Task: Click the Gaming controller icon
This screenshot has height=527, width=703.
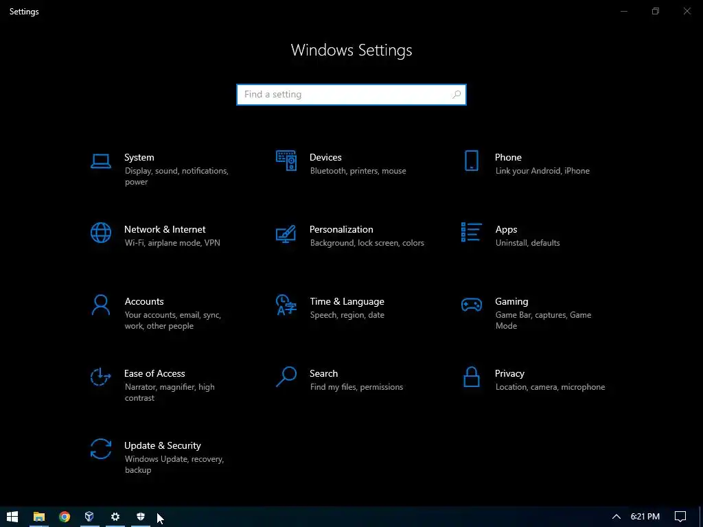Action: pyautogui.click(x=471, y=305)
